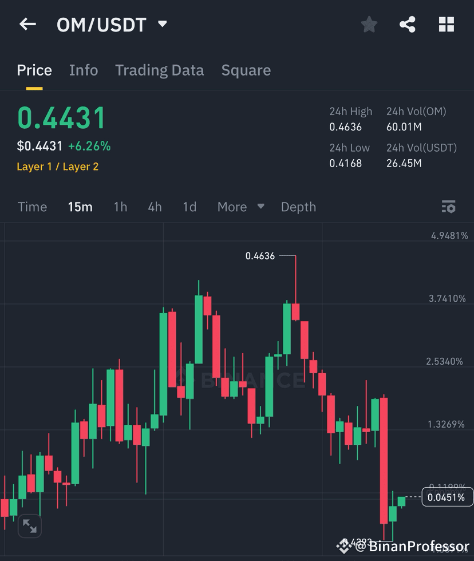Open the Square tab
Viewport: 474px width, 561px height.
[246, 70]
